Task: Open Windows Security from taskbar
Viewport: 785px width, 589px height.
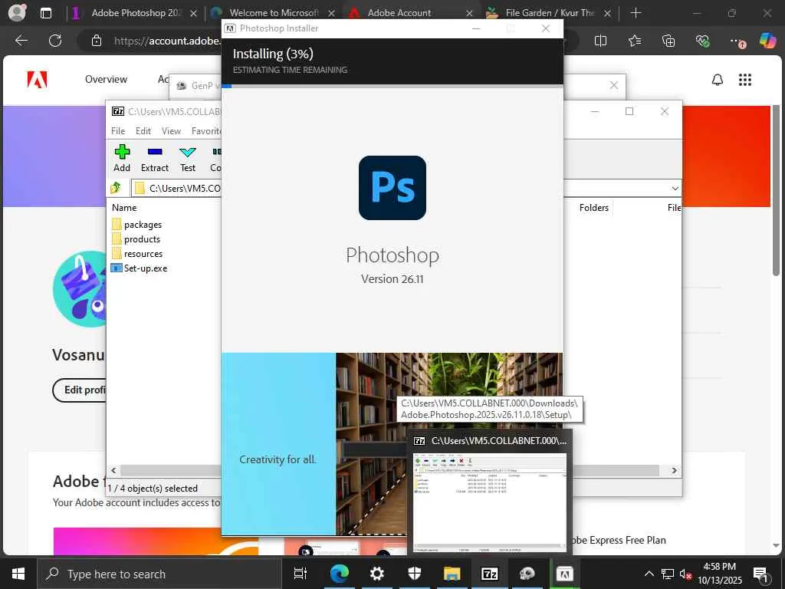Action: point(414,574)
